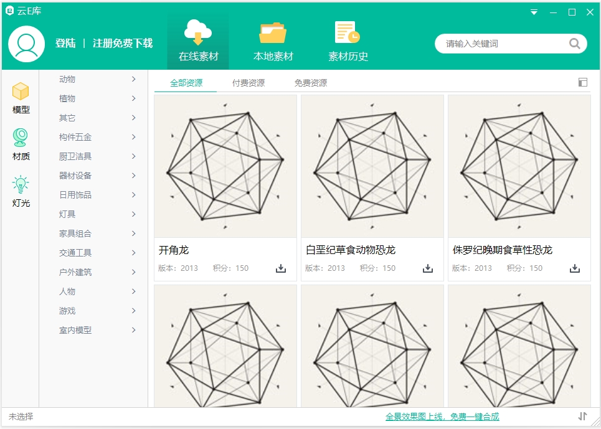Screen dimensions: 601x429
Task: Click the 白垩纪草食动物恐龙 title text
Action: (351, 250)
